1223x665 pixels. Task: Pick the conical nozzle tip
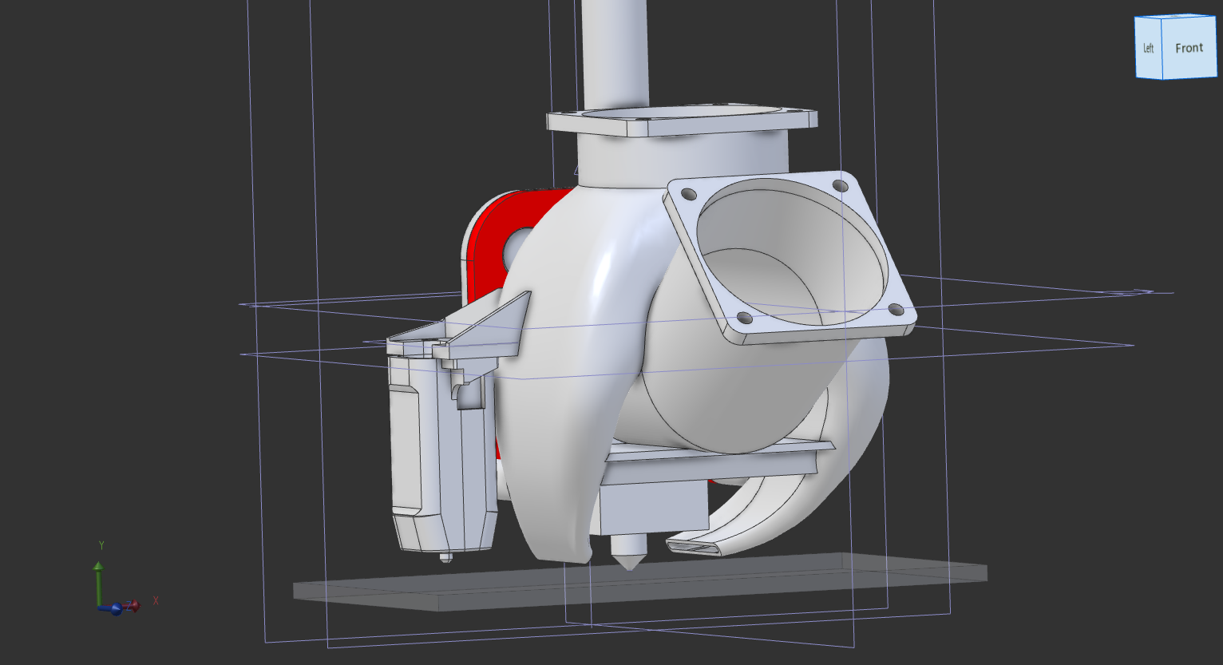tap(628, 554)
